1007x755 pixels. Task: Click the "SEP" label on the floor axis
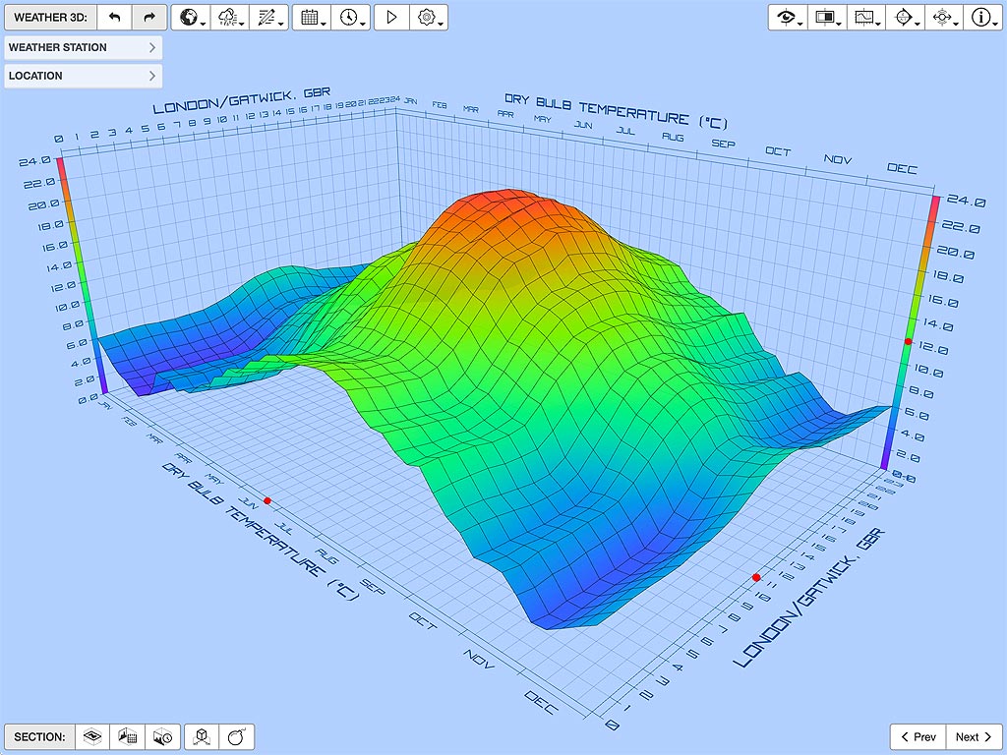coord(372,586)
